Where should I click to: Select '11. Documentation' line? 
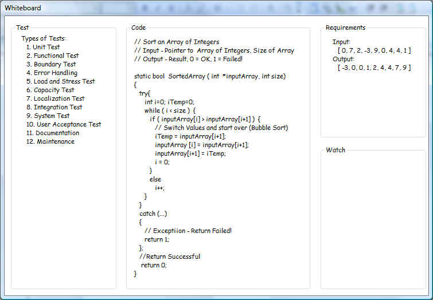coord(53,133)
